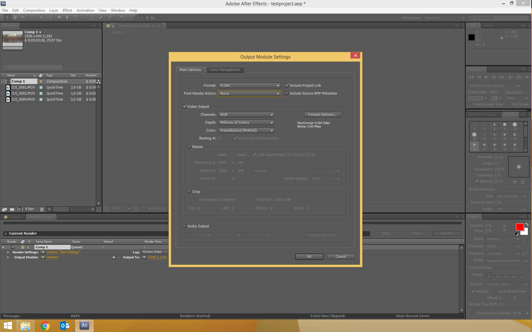Viewport: 532px width, 332px height.
Task: Click Custom Best Settings link
Action: tap(63, 252)
